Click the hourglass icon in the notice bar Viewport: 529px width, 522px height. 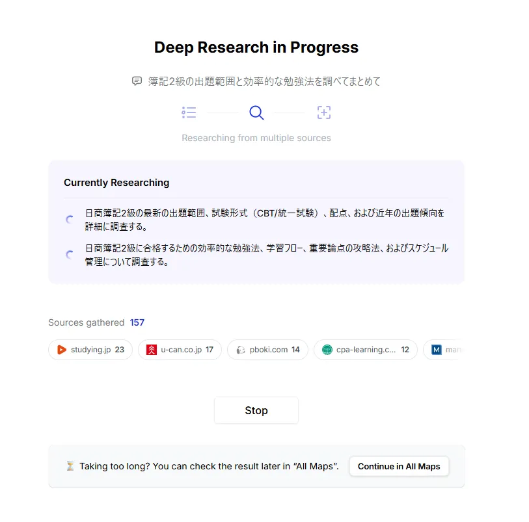[70, 466]
